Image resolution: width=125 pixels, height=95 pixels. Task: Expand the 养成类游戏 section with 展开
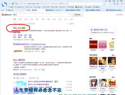point(114,55)
